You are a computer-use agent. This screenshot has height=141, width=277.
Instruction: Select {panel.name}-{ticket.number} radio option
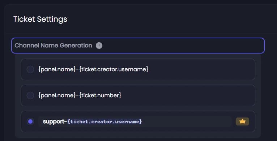point(30,95)
